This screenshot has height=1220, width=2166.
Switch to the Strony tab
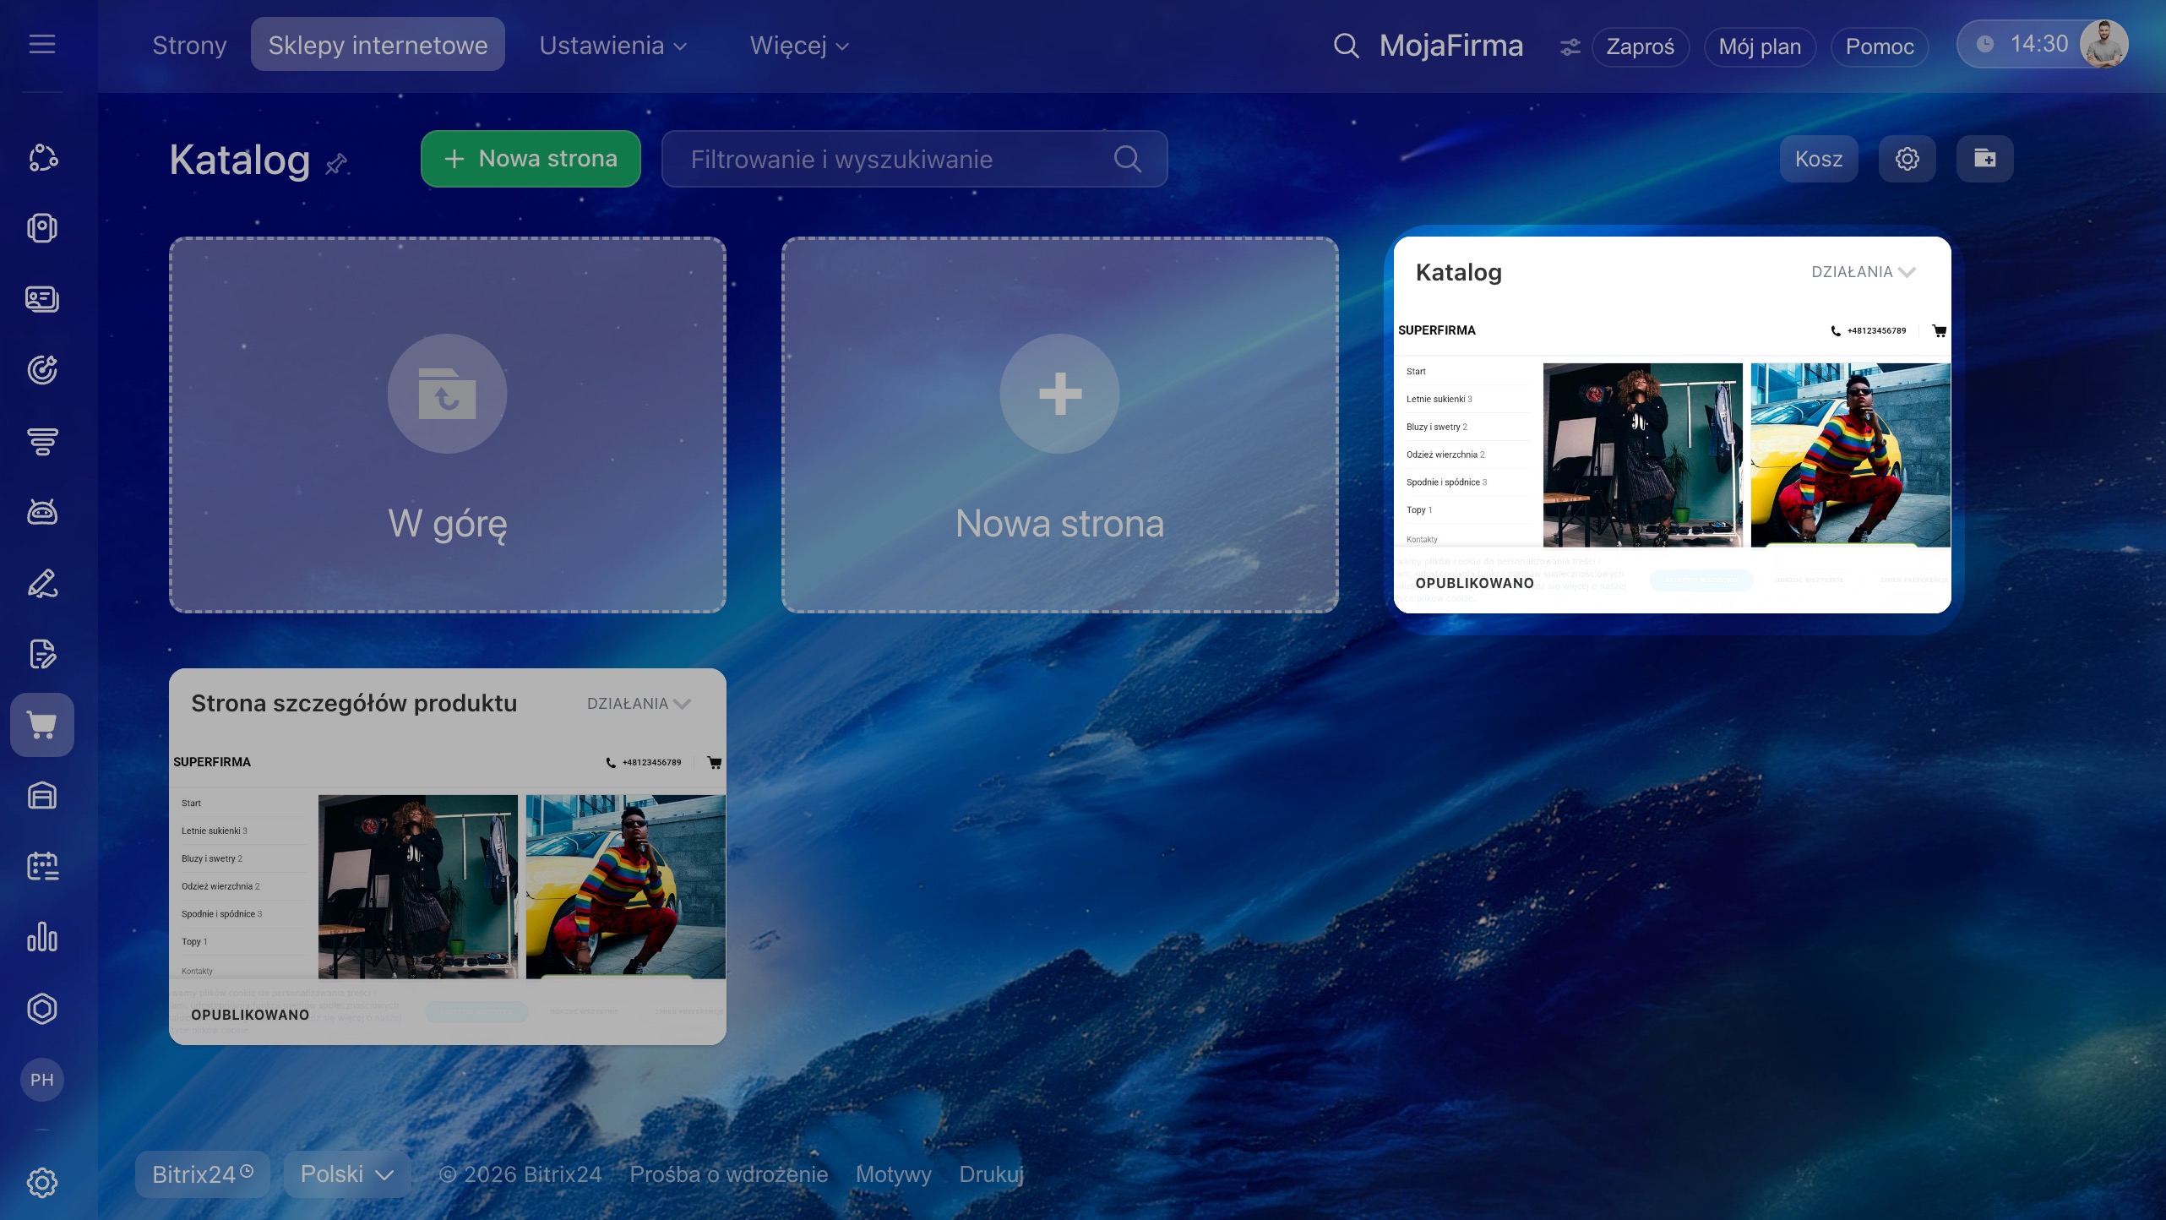[x=189, y=46]
